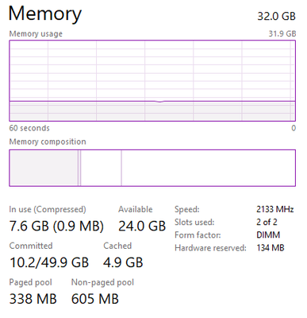Select the Standby segment of memory composition

pyautogui.click(x=101, y=168)
